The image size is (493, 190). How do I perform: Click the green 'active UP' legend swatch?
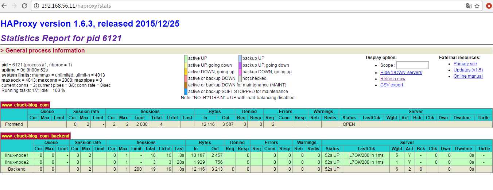coord(186,58)
